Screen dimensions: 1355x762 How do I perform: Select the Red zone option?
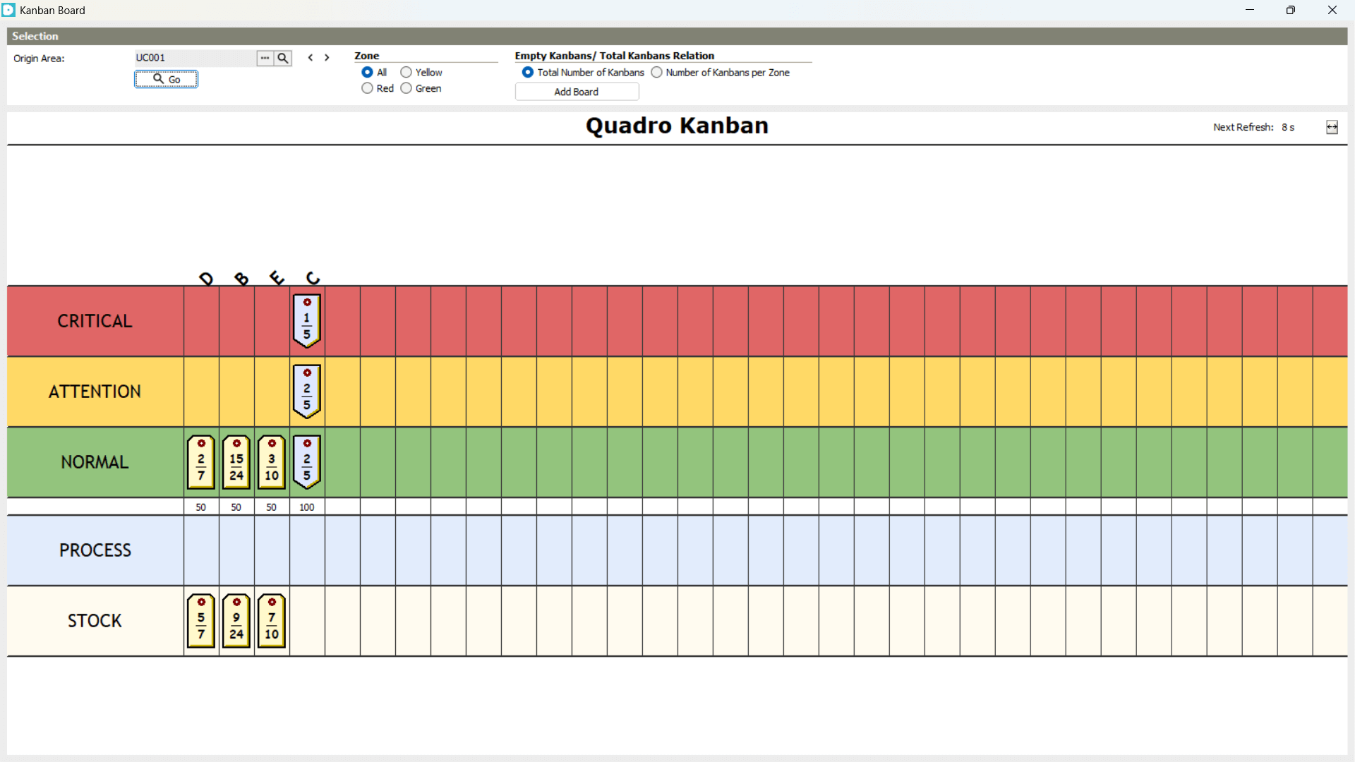368,88
